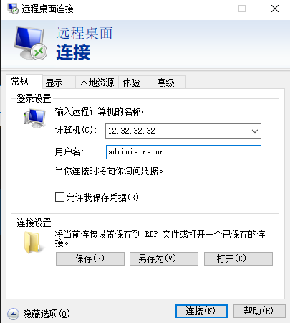
Task: Enable 允许我保存凭据 checkbox
Action: tap(59, 197)
